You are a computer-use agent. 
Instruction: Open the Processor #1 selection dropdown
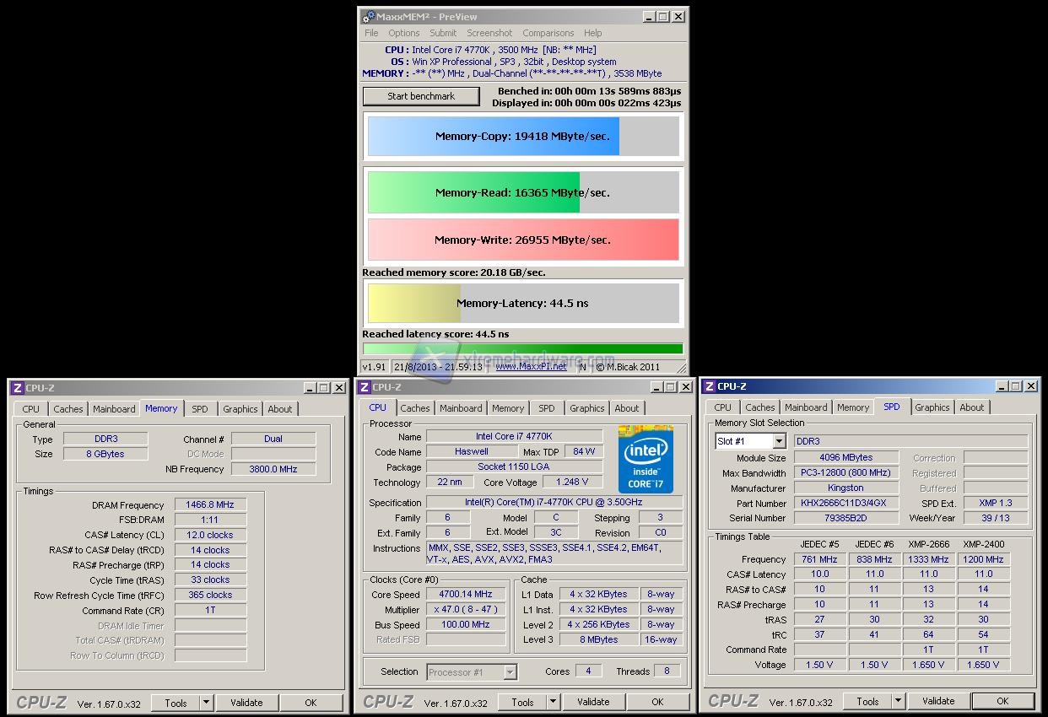[x=510, y=672]
